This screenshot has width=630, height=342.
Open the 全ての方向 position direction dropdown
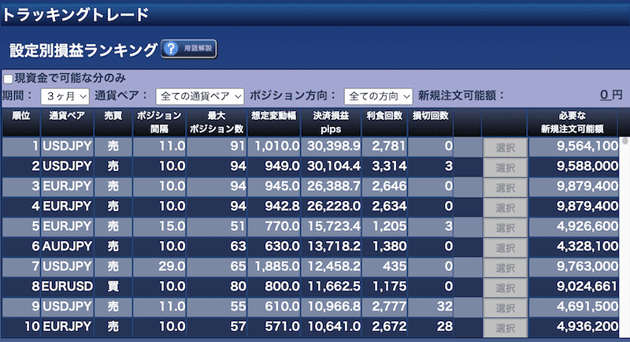(x=378, y=96)
